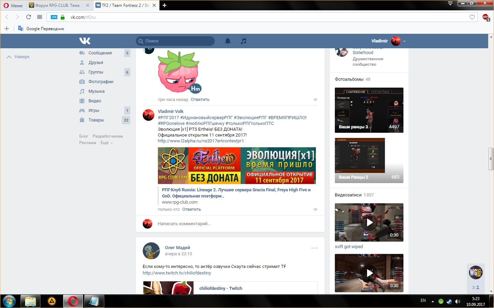The height and width of the screenshot is (308, 494).
Task: Click the Игры gamepad icon in sidebar
Action: 82,111
